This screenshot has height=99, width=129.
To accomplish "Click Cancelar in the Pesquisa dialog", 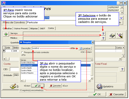I will tap(55, 86).
